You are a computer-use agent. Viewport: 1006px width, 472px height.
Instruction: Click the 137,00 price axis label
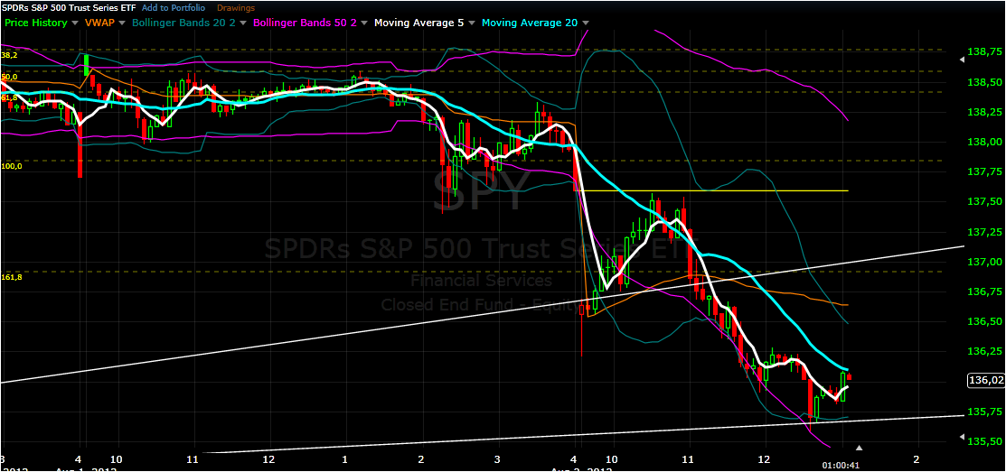[985, 262]
